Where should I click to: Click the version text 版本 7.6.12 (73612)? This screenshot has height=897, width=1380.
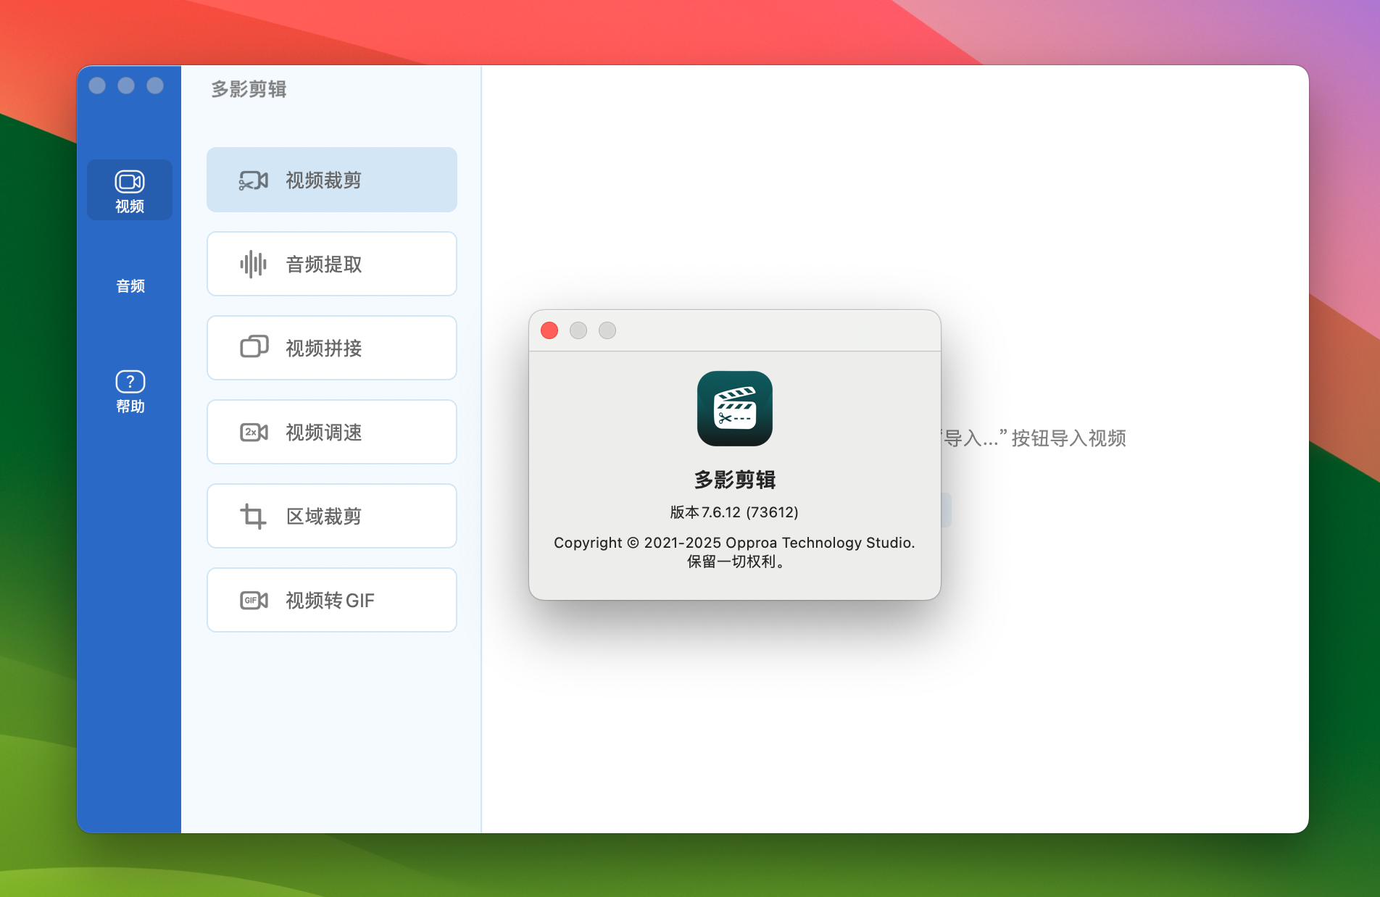[734, 512]
